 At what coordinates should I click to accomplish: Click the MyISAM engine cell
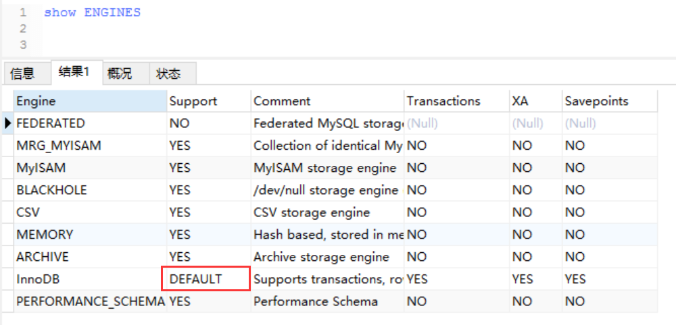[x=90, y=168]
